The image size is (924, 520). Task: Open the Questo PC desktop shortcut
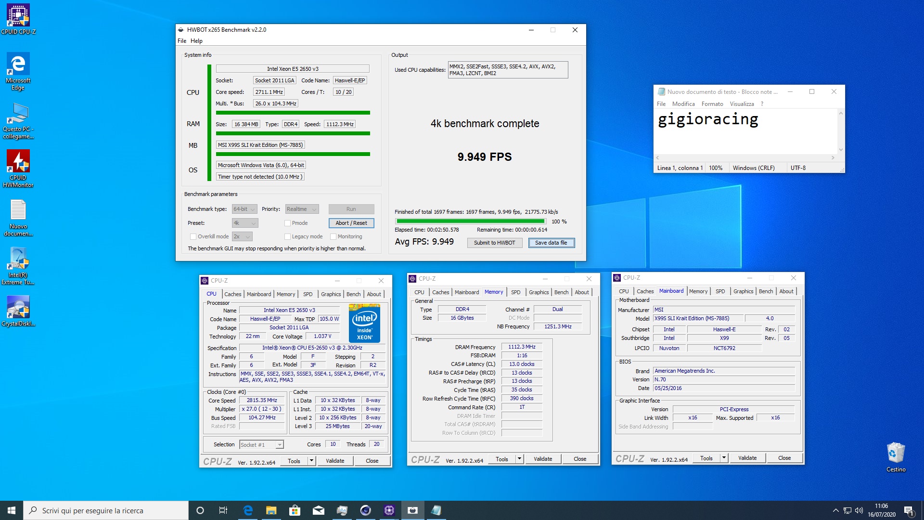pyautogui.click(x=18, y=120)
